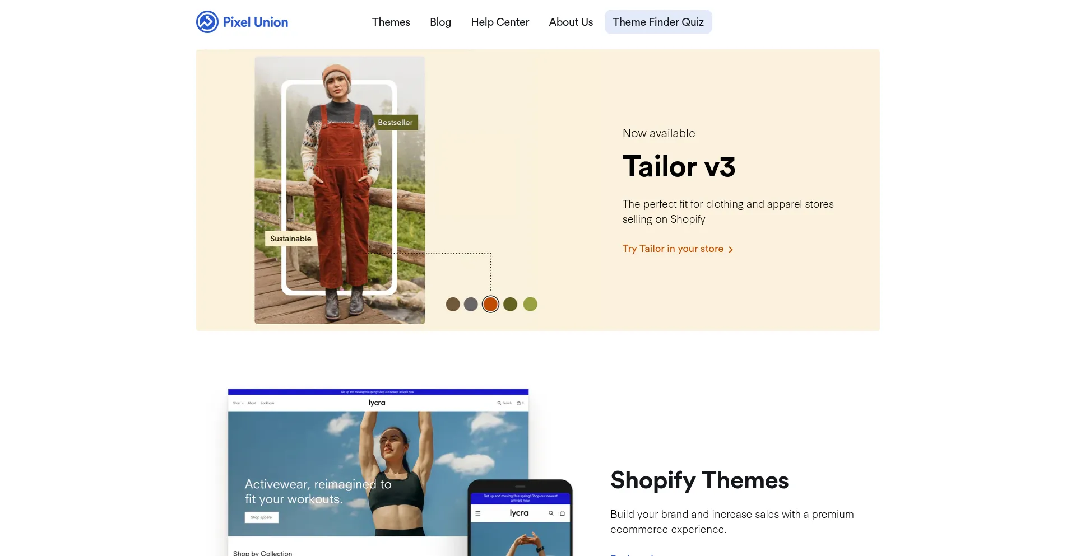Tap the shopping bag icon in mobile preview
1076x556 pixels.
(x=562, y=513)
